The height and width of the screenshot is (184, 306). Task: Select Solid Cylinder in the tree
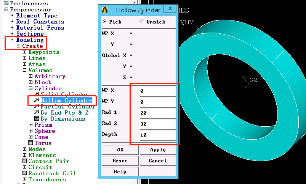click(x=65, y=94)
